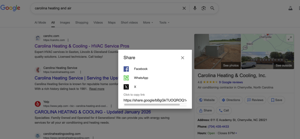Open the Tools dropdown
The image size is (300, 139).
164,23
